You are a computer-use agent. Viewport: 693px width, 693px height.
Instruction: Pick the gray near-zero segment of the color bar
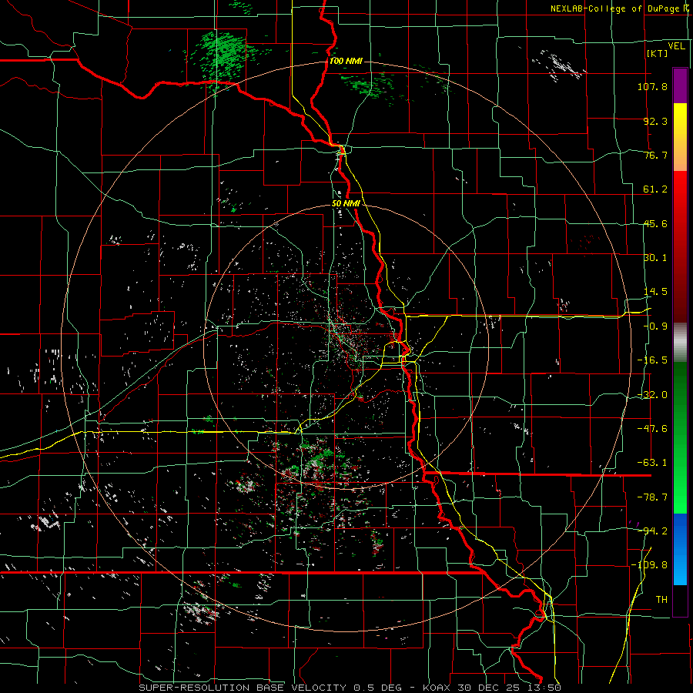(680, 342)
